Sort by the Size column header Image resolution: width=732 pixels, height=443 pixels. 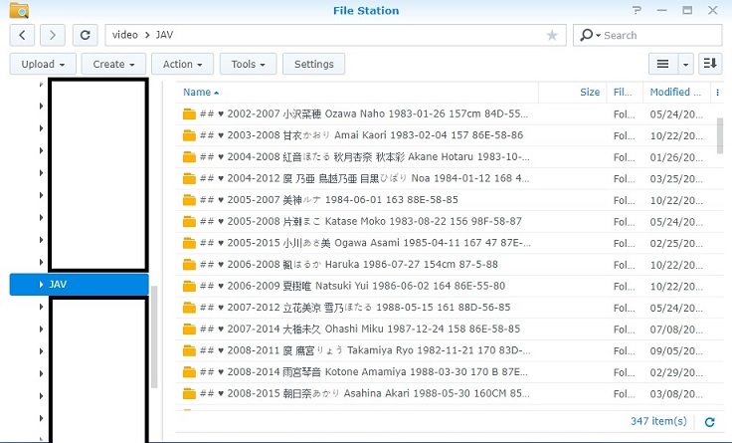(x=589, y=92)
